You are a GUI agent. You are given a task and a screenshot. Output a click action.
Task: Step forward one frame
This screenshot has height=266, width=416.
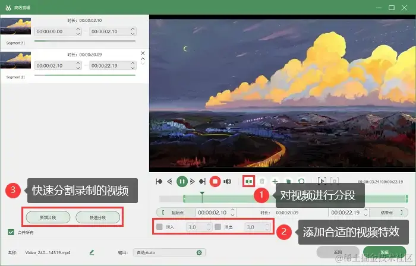click(x=193, y=182)
